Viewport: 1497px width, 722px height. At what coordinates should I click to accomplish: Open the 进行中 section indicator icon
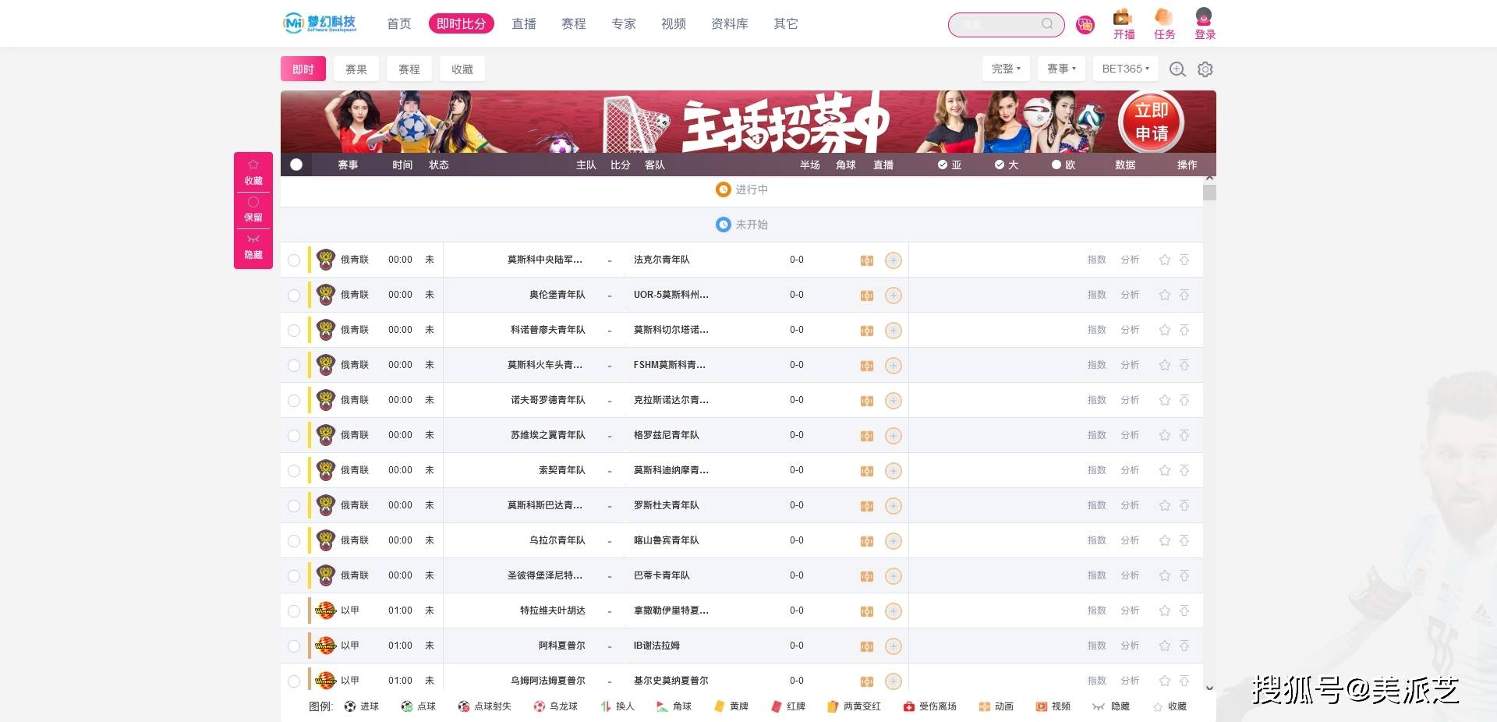(723, 189)
